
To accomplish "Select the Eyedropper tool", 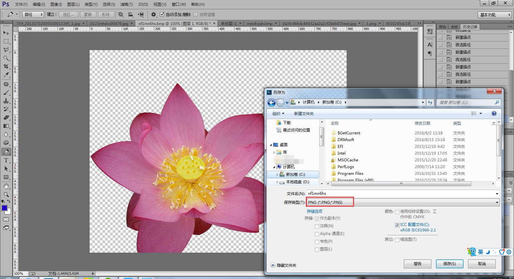I will [6, 75].
